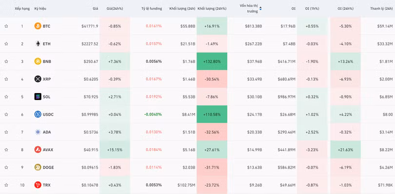
Task: Open the TRX symbol link
Action: pos(47,185)
